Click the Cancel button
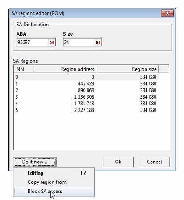The image size is (184, 200). click(155, 162)
